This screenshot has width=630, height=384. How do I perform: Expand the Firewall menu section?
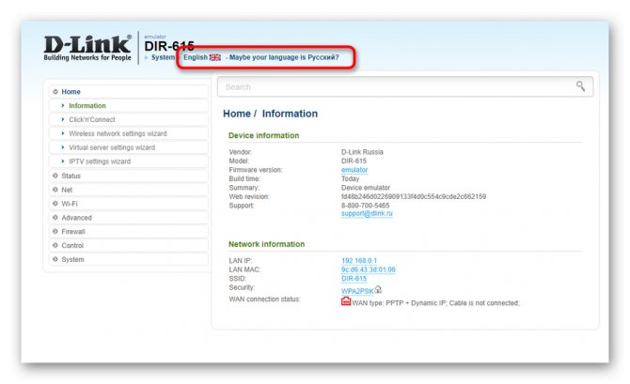pos(129,232)
